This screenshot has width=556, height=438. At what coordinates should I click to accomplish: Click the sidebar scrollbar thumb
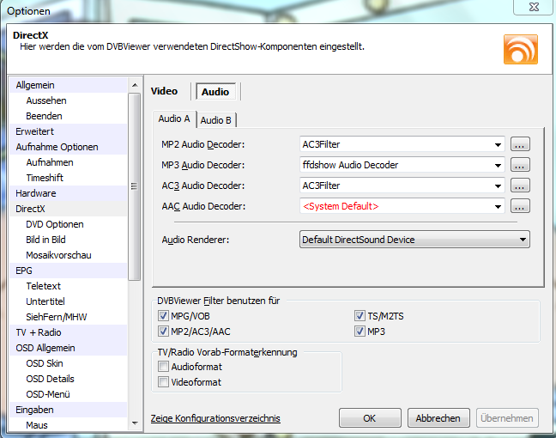pyautogui.click(x=135, y=186)
